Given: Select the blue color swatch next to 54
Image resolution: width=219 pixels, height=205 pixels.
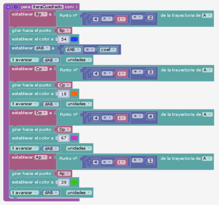Looking at the screenshot, I should (x=74, y=39).
